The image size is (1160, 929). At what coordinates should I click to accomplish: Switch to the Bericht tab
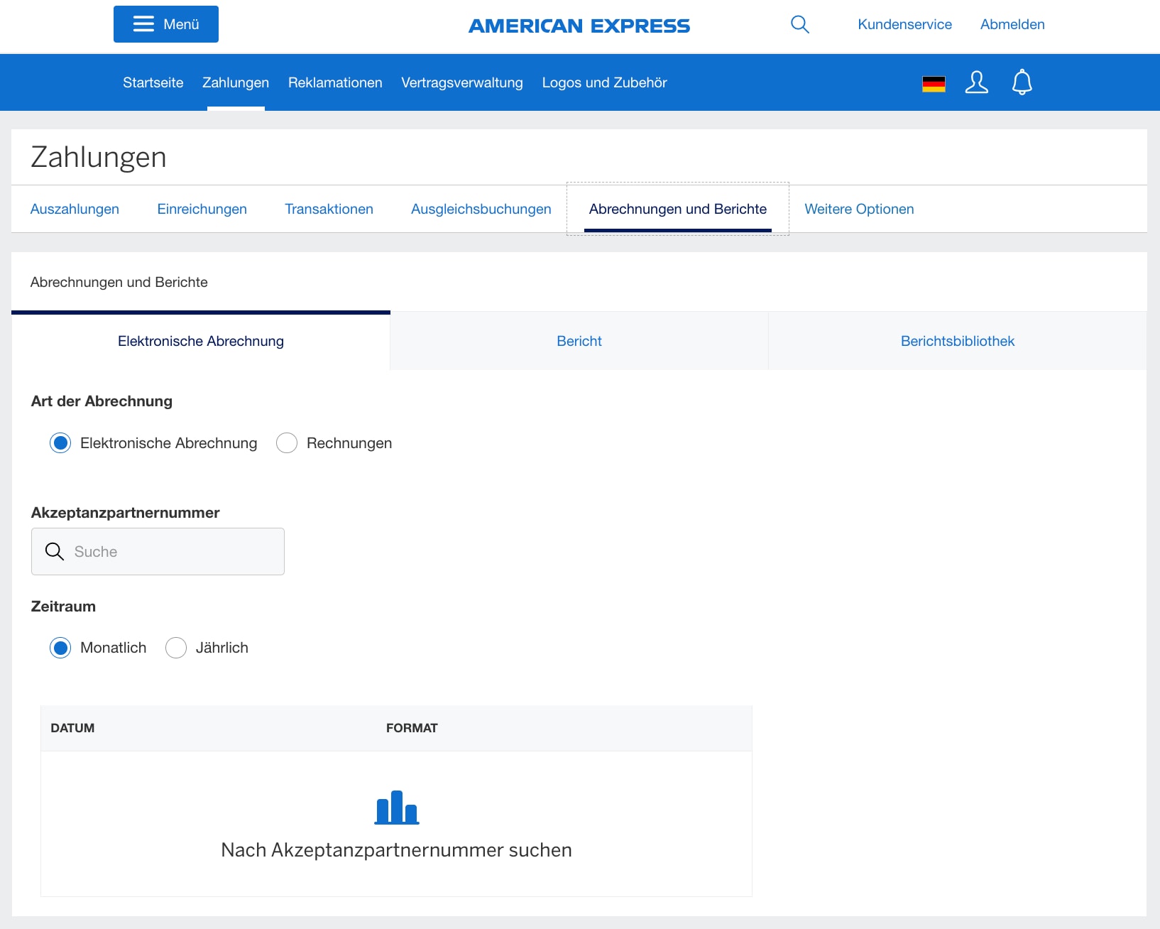(579, 341)
